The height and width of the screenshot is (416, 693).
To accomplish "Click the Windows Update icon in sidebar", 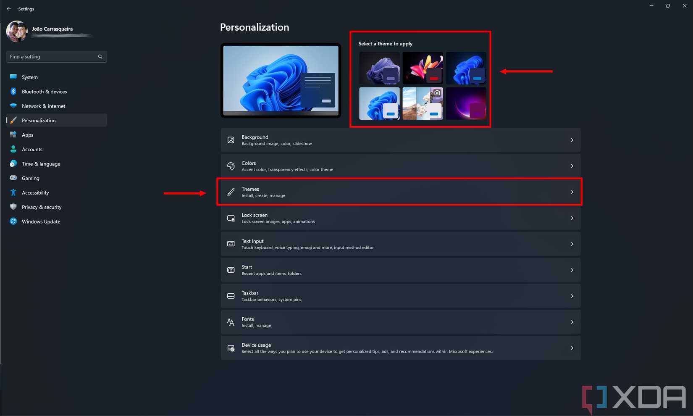I will click(x=13, y=221).
